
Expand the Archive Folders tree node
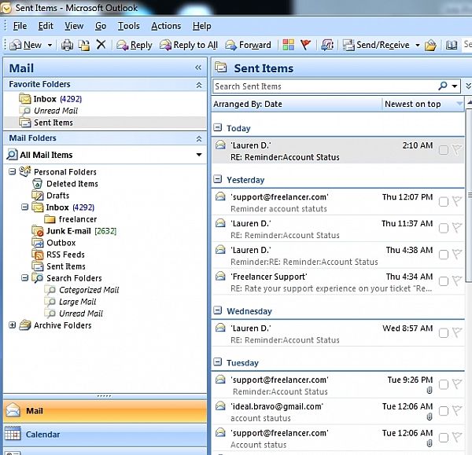pos(12,325)
